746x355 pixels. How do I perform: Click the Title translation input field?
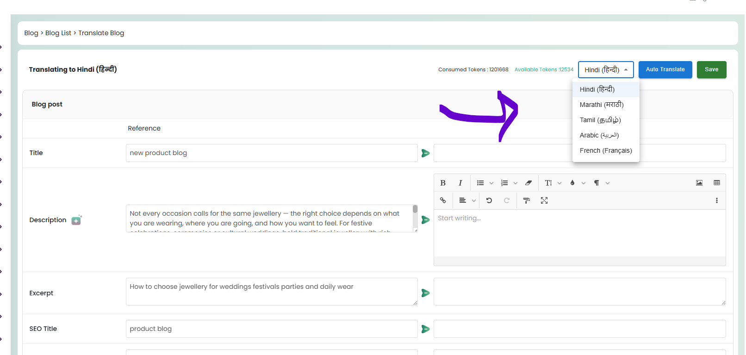tap(579, 153)
